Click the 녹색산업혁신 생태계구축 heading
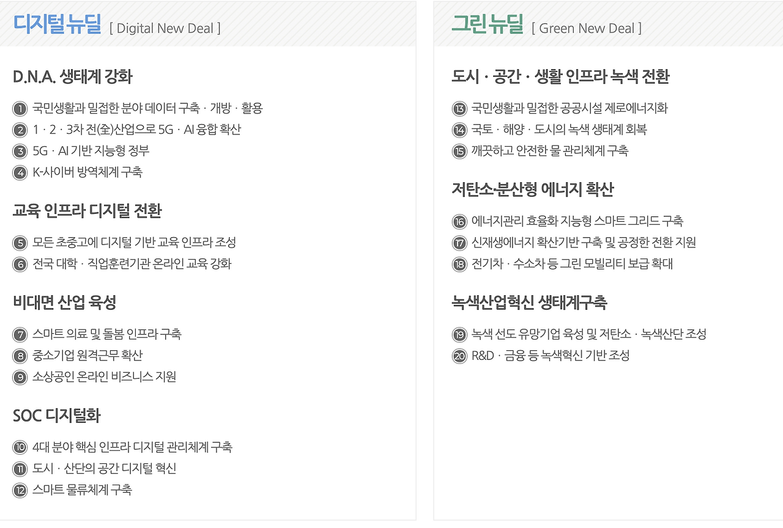This screenshot has width=783, height=528. tap(529, 302)
